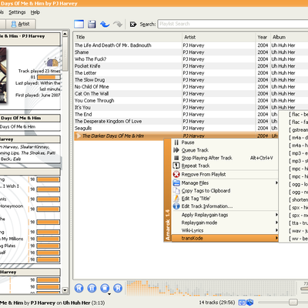Select the shorten transKode submenu entry
Screen dimensions: 308x308
[x=293, y=199]
